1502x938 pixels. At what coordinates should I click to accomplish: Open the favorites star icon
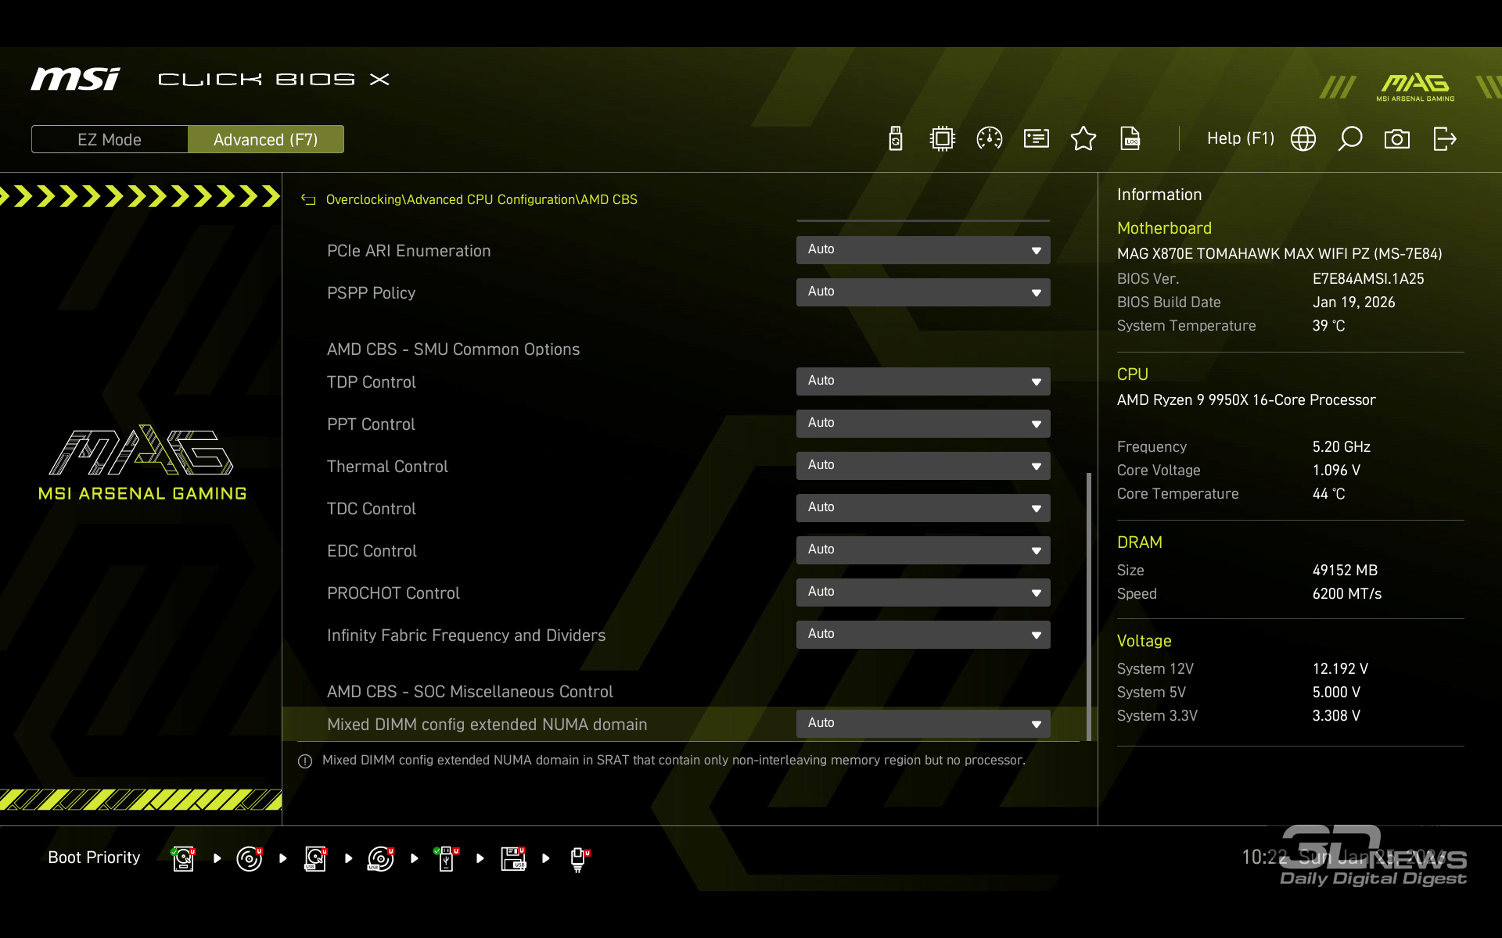pos(1083,139)
